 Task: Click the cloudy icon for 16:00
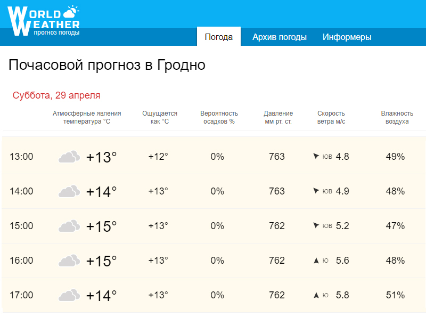pyautogui.click(x=69, y=261)
